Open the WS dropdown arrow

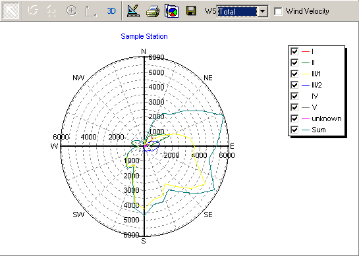pos(263,11)
